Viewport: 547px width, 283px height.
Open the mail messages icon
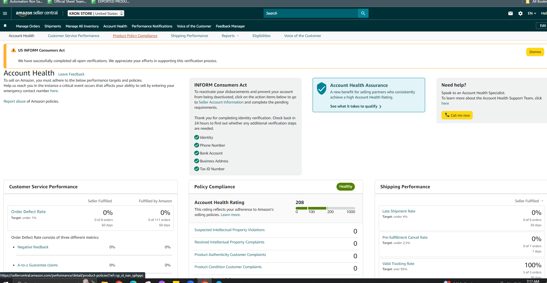click(x=510, y=13)
